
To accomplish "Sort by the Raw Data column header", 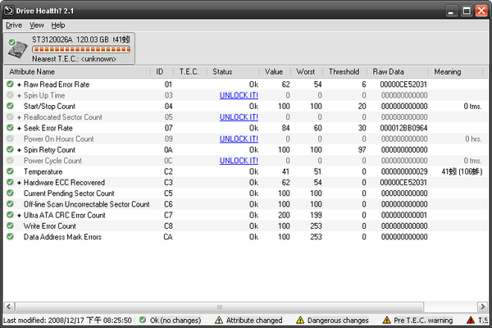I will 398,72.
